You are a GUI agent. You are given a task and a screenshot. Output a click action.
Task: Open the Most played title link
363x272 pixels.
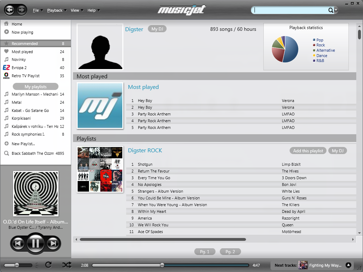[x=143, y=87]
